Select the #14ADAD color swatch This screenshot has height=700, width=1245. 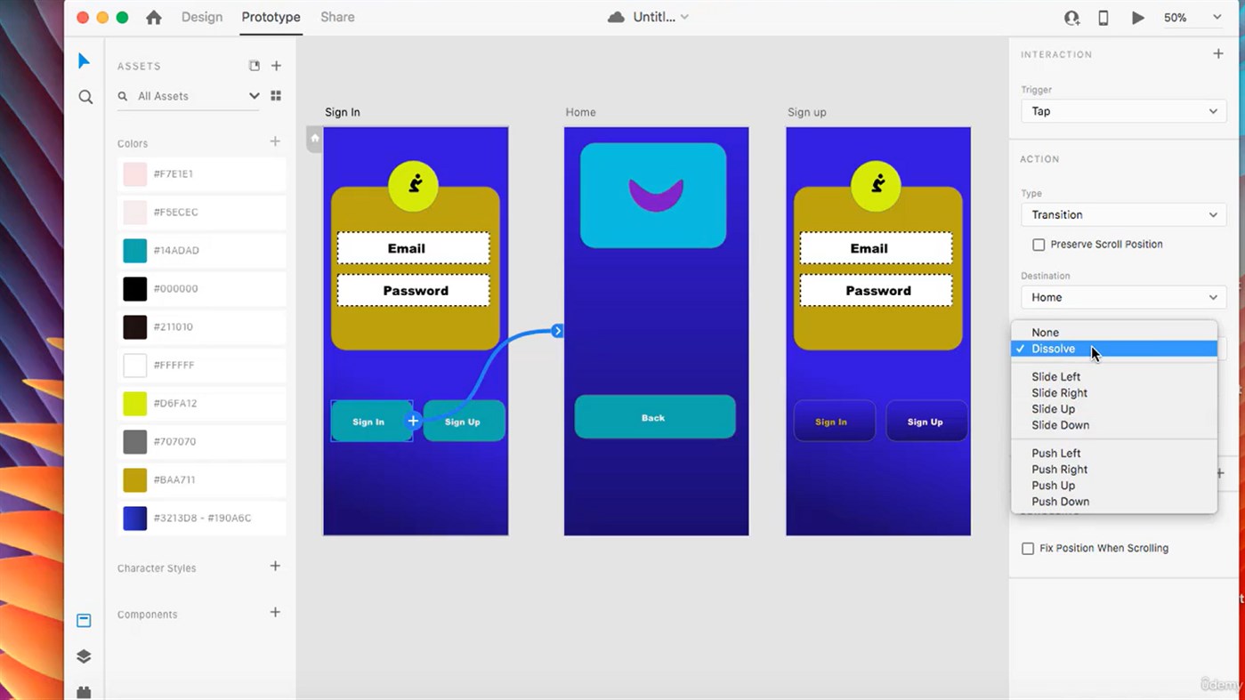(x=135, y=250)
